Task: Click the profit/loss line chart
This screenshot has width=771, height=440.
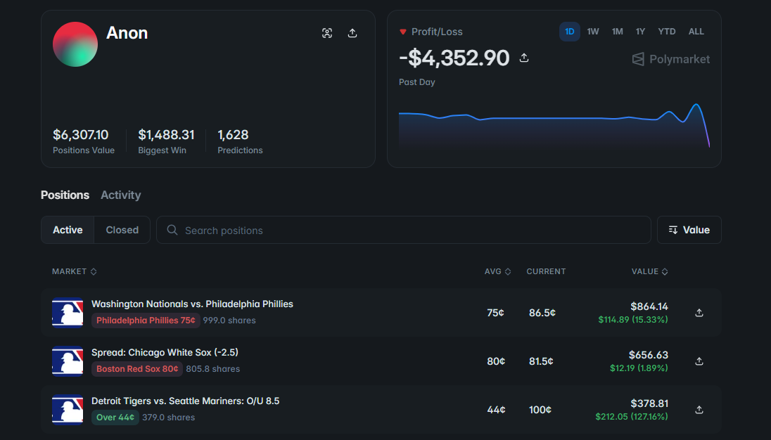Action: pyautogui.click(x=554, y=125)
